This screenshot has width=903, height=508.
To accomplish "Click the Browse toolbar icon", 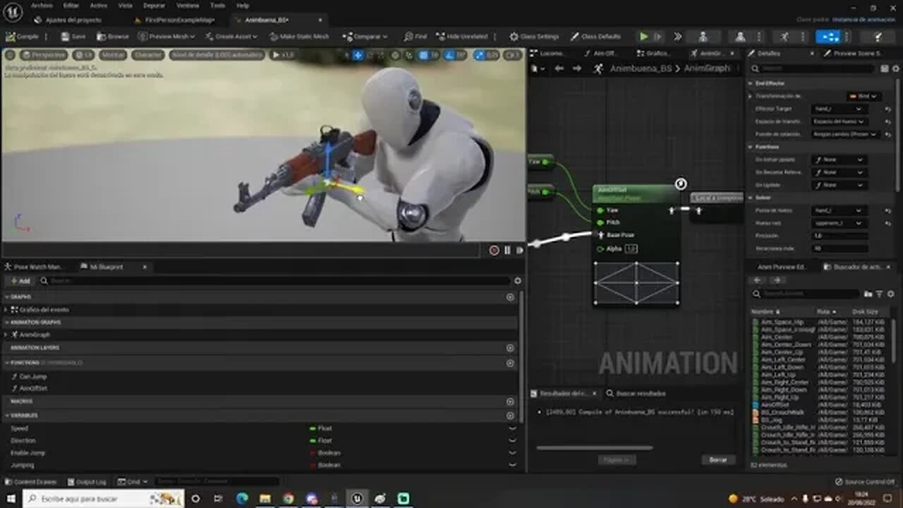I will [x=113, y=37].
